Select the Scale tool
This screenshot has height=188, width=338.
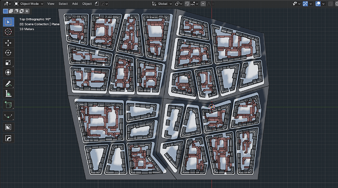[x=8, y=63]
